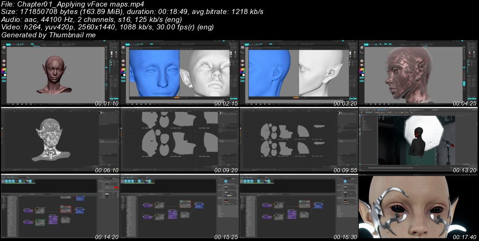Image resolution: width=479 pixels, height=241 pixels.
Task: Click the Audio line showing aac 44100 Hz
Action: click(x=92, y=20)
